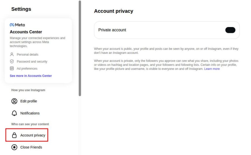The image size is (251, 155).
Task: Click the Notifications bell icon
Action: pyautogui.click(x=14, y=113)
